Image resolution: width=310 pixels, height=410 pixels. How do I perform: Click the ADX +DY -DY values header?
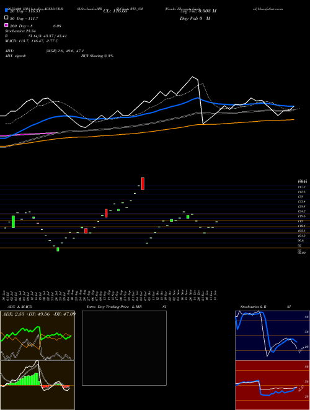tap(39, 314)
